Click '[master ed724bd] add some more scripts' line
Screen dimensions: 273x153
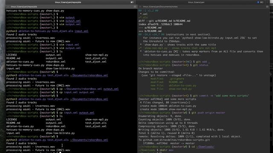[167, 99]
